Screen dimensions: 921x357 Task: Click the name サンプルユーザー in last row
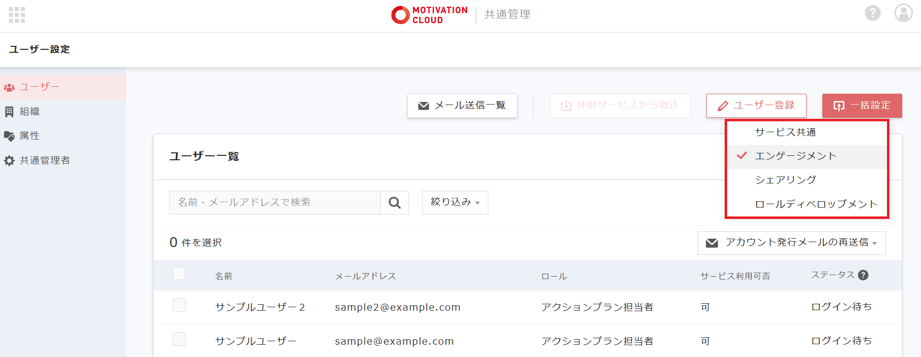[x=256, y=341]
